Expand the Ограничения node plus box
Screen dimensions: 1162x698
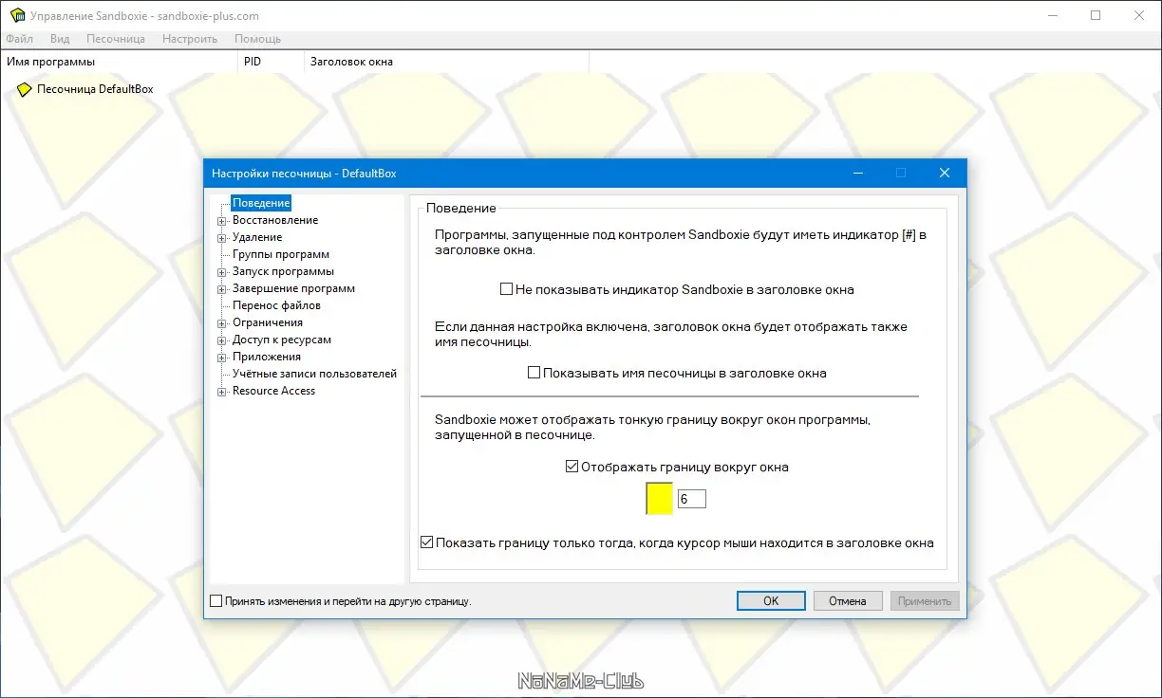click(221, 323)
